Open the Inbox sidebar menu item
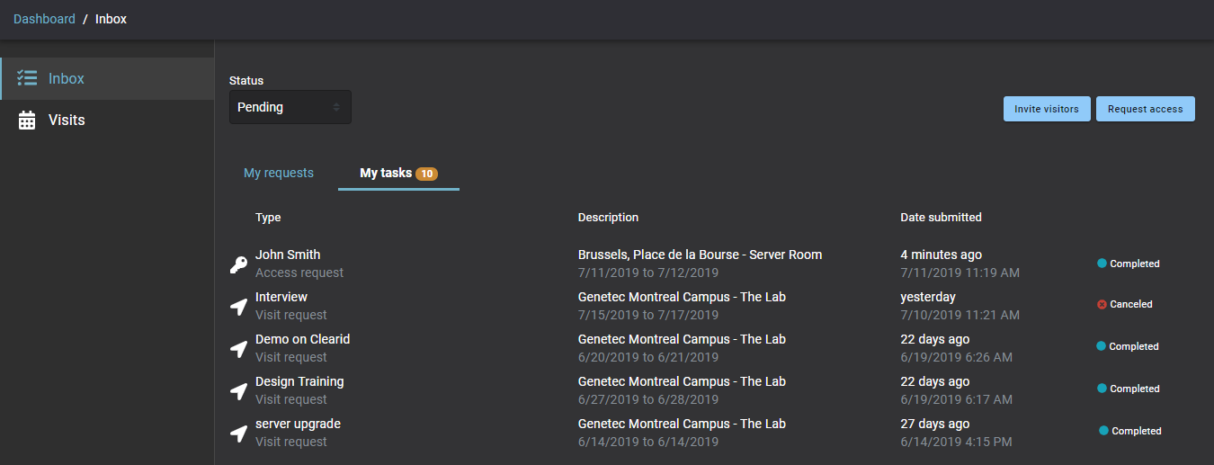The height and width of the screenshot is (465, 1214). click(67, 78)
